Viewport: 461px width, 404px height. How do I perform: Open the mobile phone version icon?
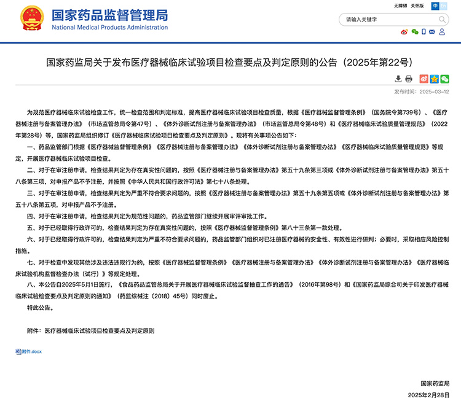[424, 32]
